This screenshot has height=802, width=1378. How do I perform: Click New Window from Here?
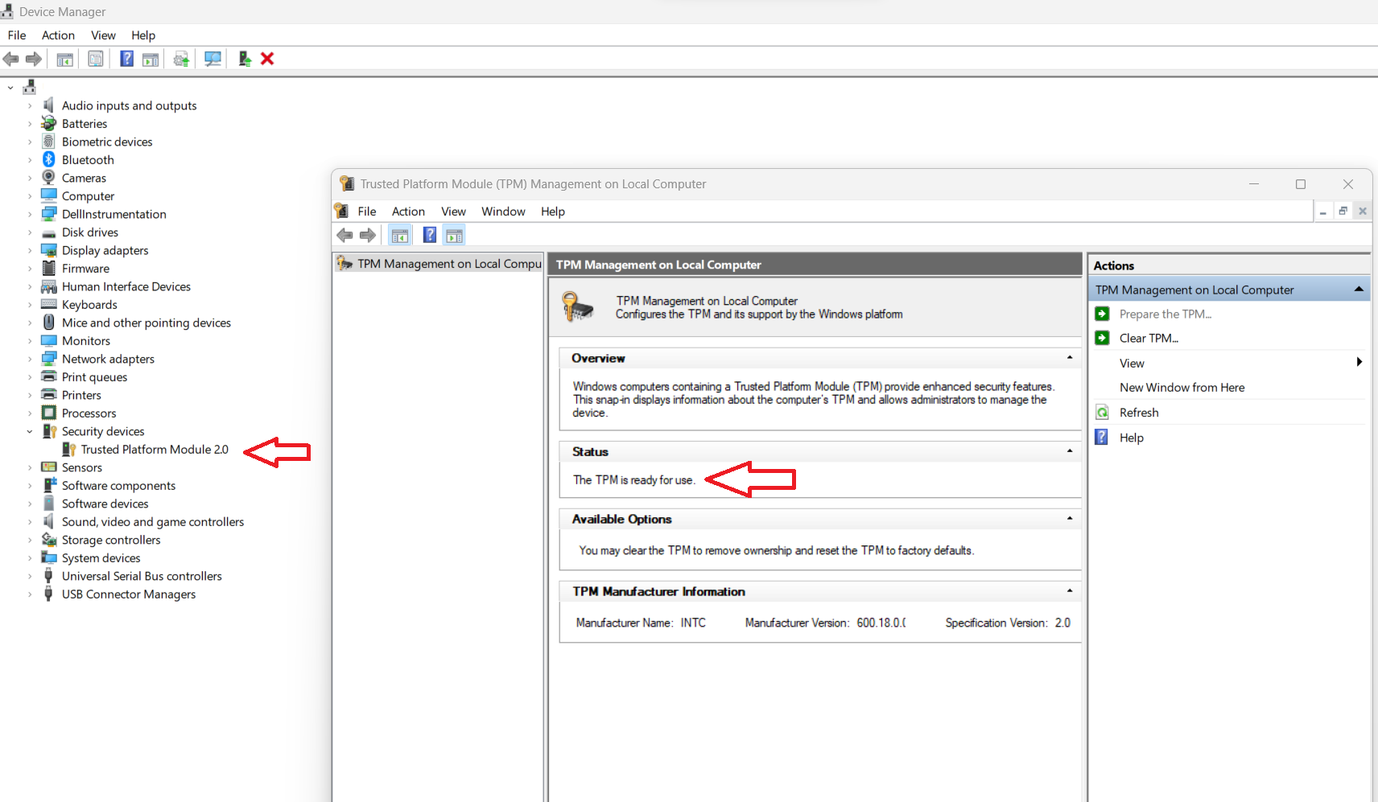[x=1181, y=387]
